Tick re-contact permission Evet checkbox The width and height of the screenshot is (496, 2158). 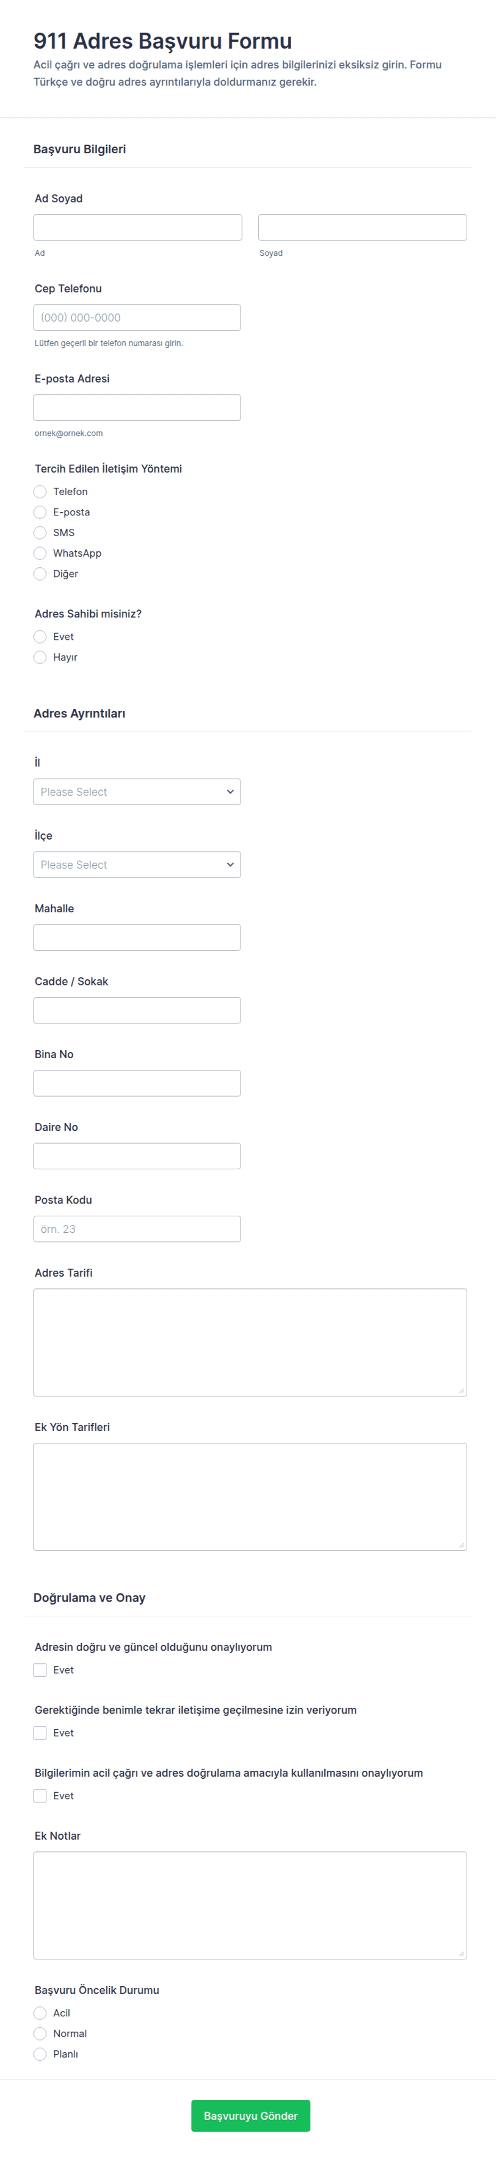tap(40, 1732)
